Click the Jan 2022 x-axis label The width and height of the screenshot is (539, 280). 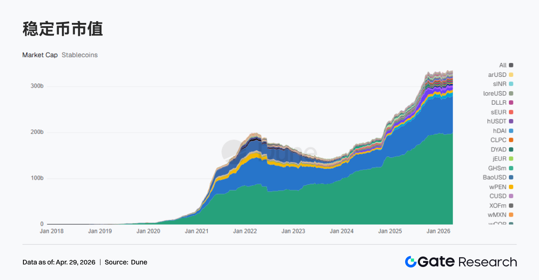[245, 231]
